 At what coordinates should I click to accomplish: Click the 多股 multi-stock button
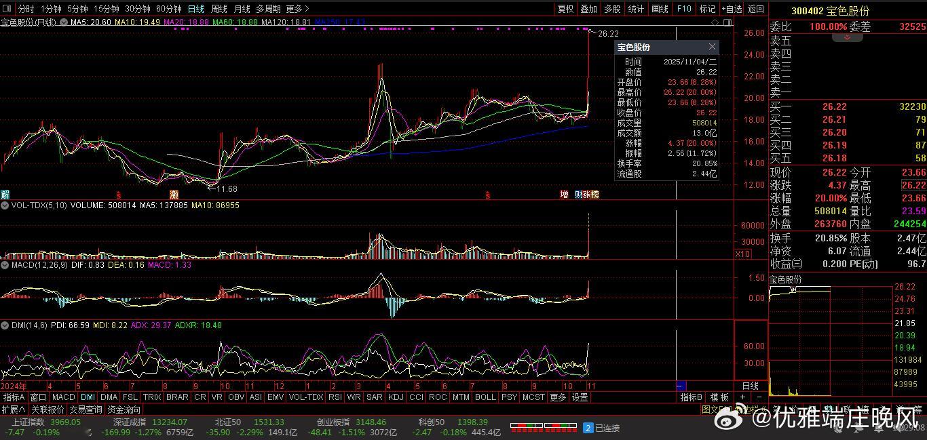pyautogui.click(x=612, y=9)
